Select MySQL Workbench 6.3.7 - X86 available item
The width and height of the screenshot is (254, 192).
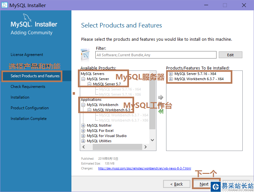click(124, 120)
